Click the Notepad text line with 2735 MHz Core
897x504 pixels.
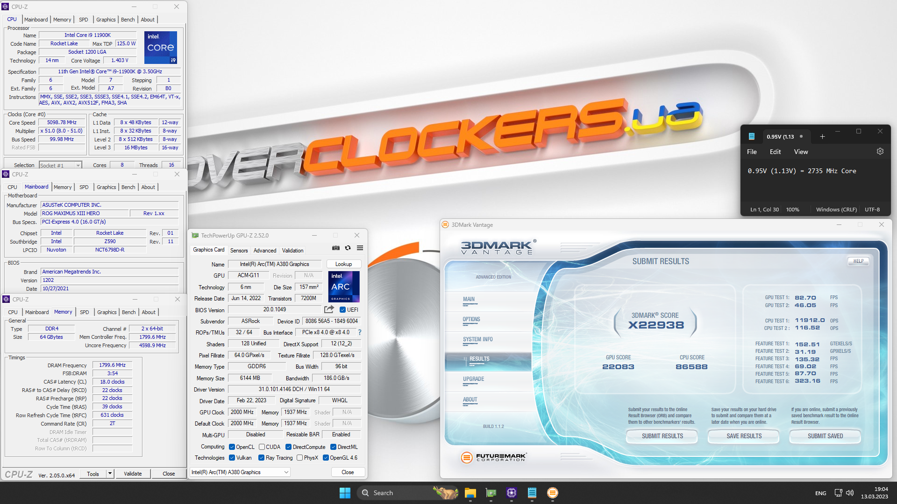pos(802,171)
